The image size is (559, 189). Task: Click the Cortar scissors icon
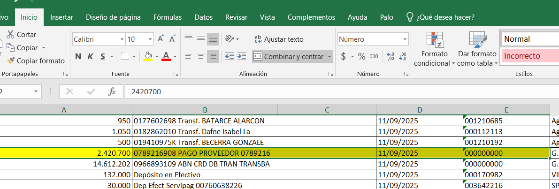click(x=10, y=34)
